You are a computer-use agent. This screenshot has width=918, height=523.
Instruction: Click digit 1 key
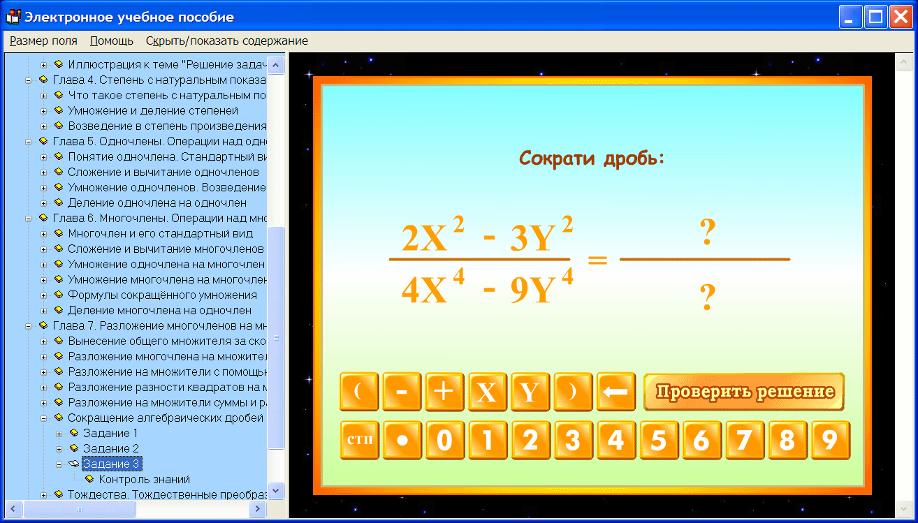point(487,440)
